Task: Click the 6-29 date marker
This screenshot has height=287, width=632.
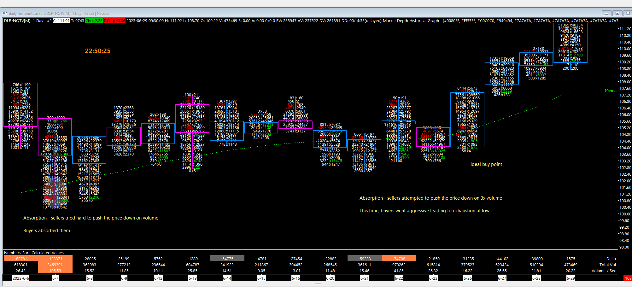Action: point(571,278)
